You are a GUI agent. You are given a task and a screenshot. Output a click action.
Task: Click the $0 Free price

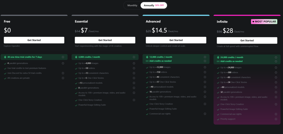7,30
